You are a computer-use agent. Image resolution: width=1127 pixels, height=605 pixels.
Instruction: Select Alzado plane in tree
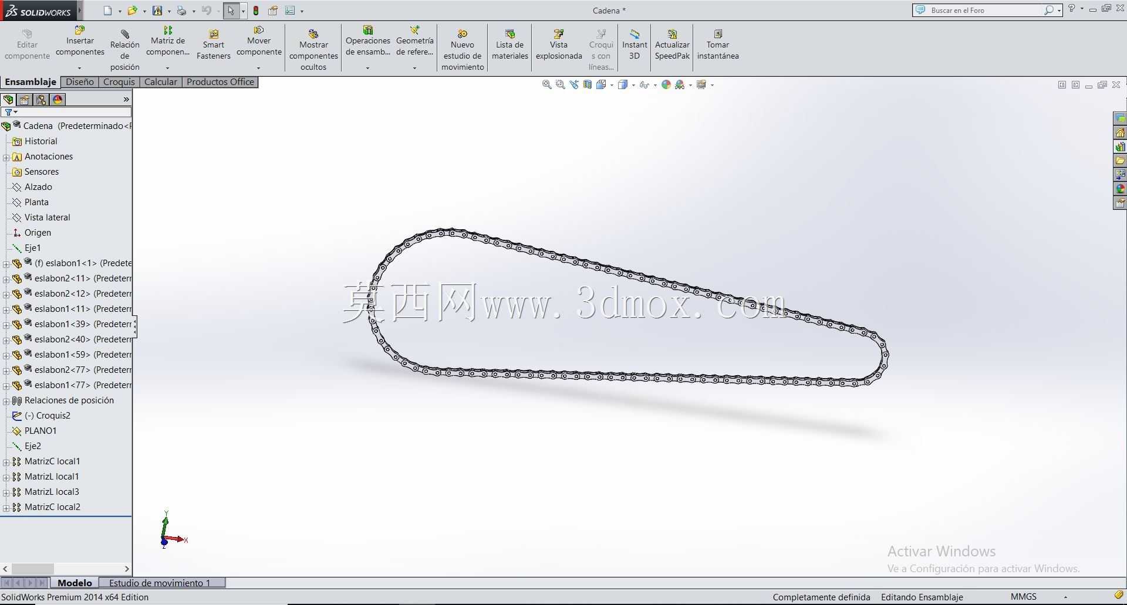coord(38,187)
